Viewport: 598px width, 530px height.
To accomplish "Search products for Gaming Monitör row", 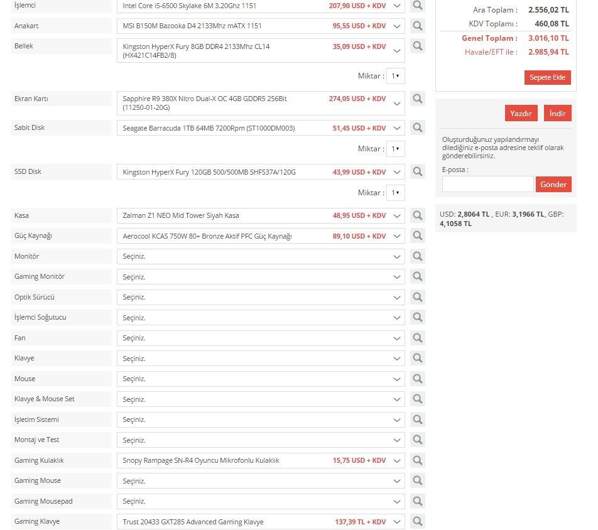I will [x=418, y=276].
